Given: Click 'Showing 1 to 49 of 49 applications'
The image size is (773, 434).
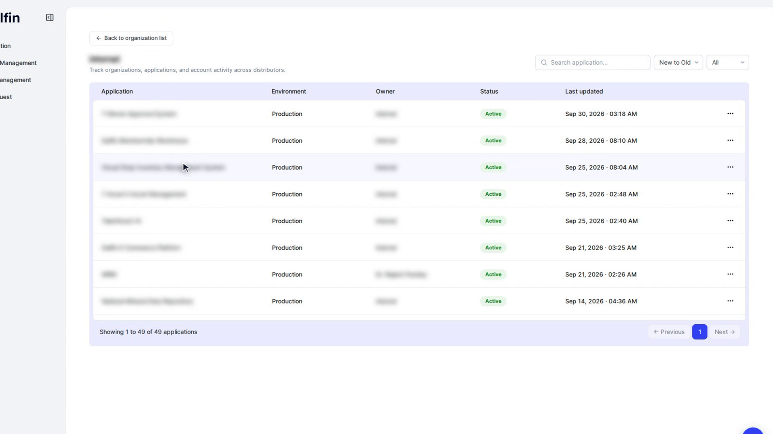Looking at the screenshot, I should coord(148,332).
